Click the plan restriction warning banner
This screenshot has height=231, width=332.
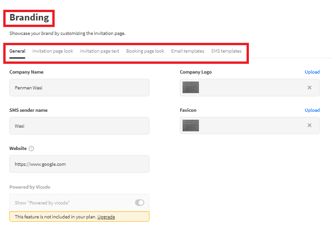pyautogui.click(x=56, y=217)
